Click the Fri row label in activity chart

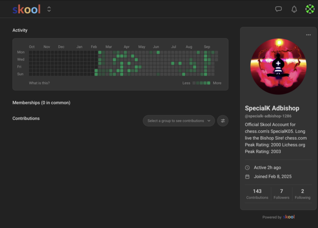(19, 67)
